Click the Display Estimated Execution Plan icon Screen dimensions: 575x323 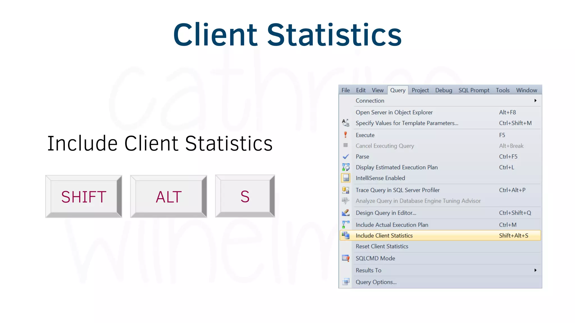point(346,167)
